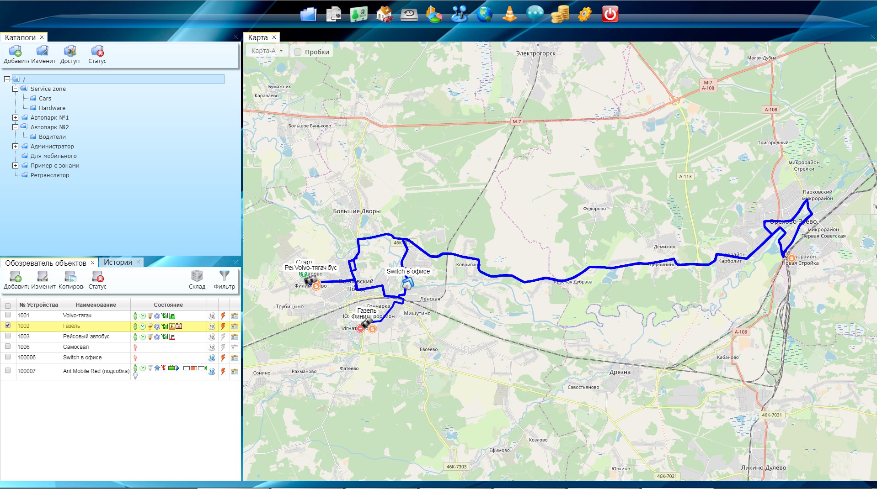The width and height of the screenshot is (877, 489).
Task: Enable the Пробки traffic checkbox
Action: click(x=298, y=52)
